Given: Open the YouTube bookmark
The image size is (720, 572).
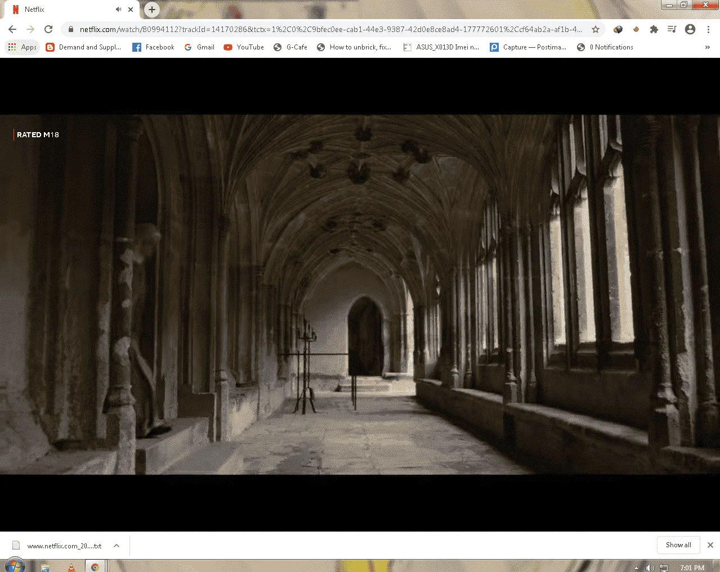Looking at the screenshot, I should point(244,47).
